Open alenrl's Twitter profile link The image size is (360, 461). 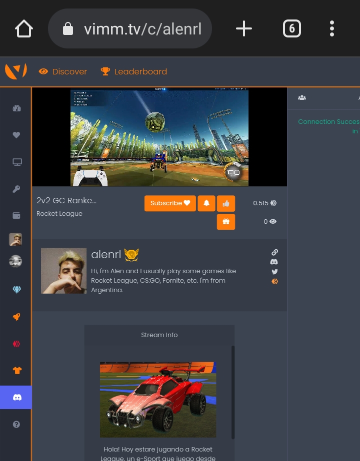pos(274,272)
